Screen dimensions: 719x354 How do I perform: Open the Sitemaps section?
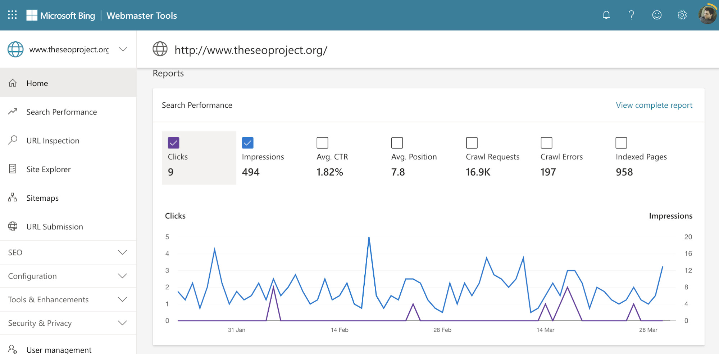42,198
